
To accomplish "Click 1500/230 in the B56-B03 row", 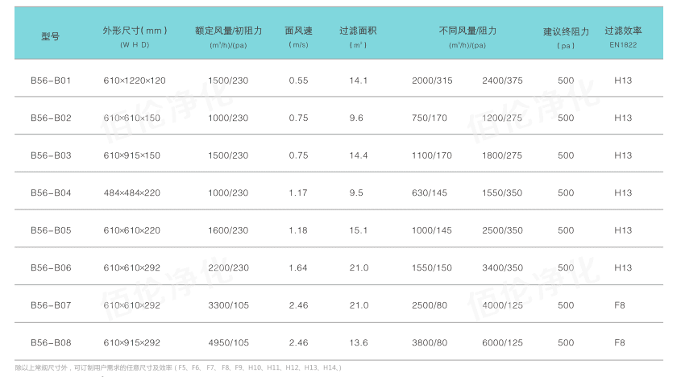I will click(x=228, y=155).
